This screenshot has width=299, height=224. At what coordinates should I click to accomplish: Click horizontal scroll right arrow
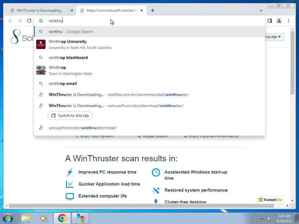[x=288, y=206]
